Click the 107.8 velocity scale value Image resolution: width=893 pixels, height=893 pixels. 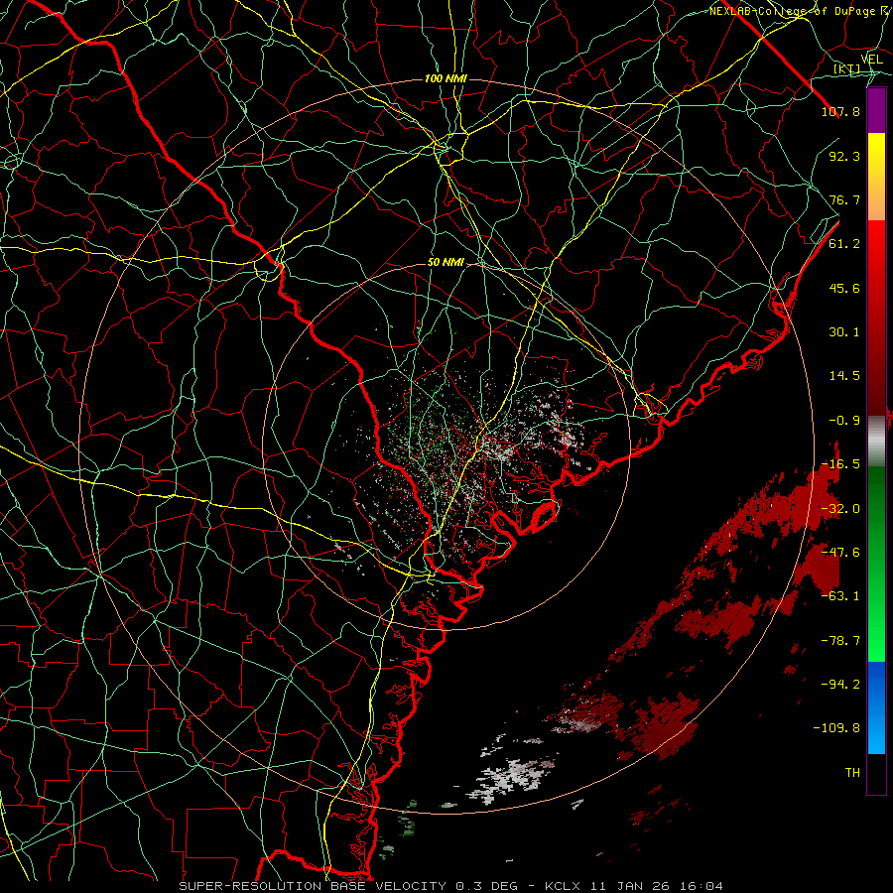(840, 111)
